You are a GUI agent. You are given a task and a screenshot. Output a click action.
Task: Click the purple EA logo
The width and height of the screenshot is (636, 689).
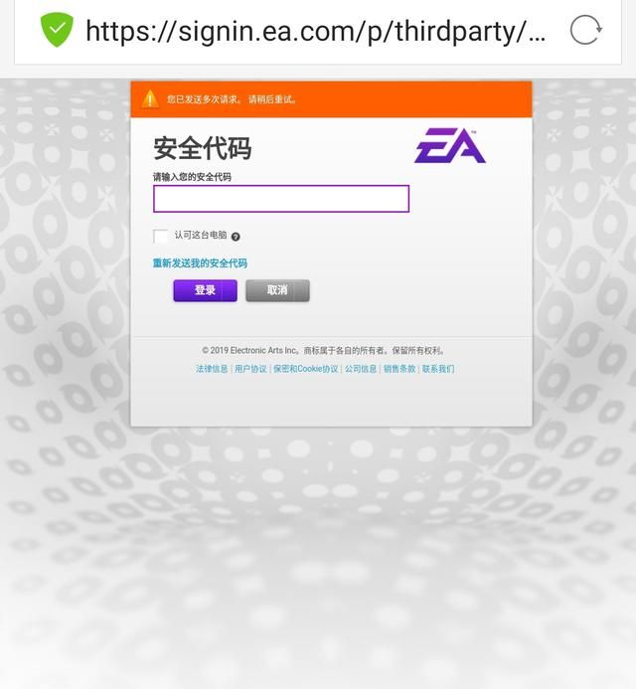point(450,145)
